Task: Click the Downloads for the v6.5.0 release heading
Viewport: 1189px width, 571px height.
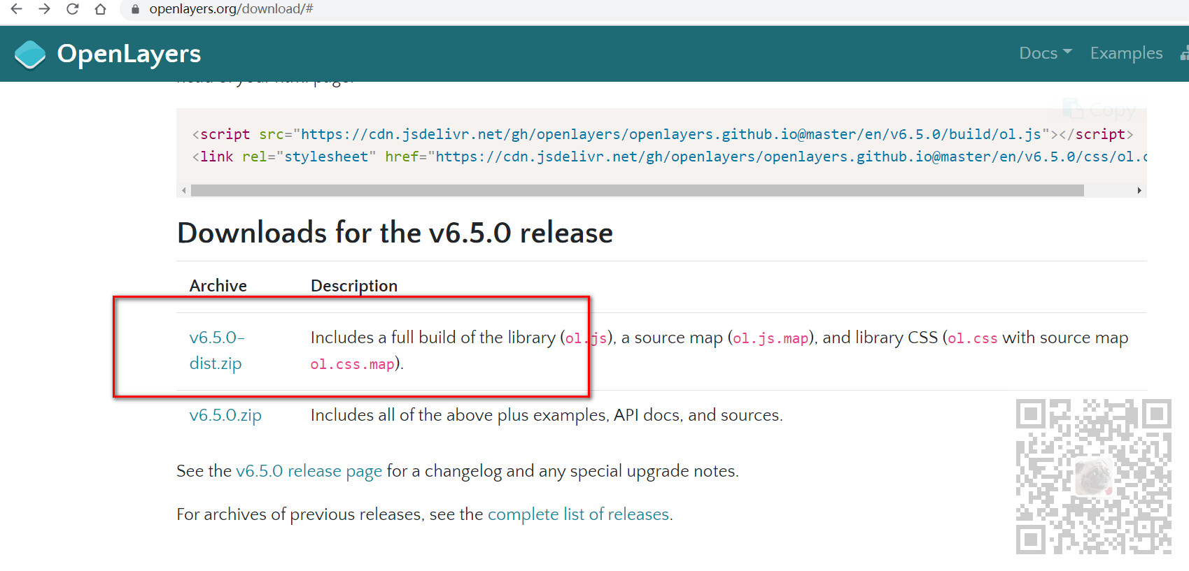Action: [x=395, y=233]
